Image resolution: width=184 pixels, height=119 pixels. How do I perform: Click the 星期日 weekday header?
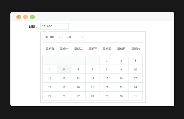coord(50,49)
